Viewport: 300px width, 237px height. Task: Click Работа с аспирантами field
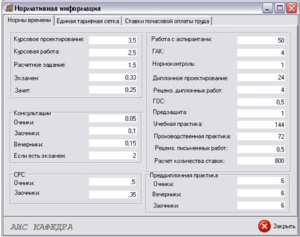(261, 40)
